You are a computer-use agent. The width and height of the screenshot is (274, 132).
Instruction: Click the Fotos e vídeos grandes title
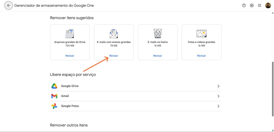202,42
